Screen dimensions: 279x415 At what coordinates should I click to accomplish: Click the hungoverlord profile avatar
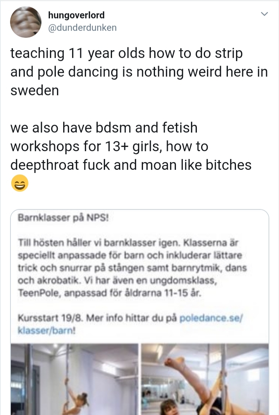click(x=26, y=22)
